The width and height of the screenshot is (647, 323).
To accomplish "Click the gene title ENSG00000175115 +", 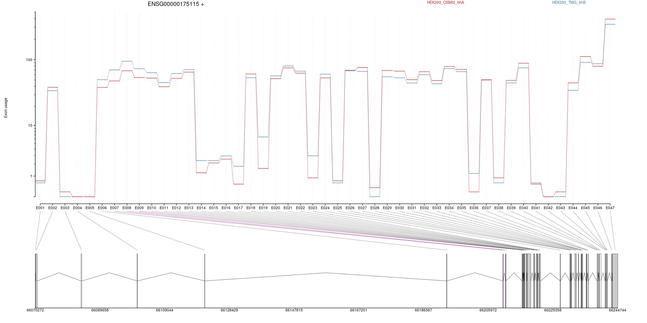I will [x=176, y=4].
